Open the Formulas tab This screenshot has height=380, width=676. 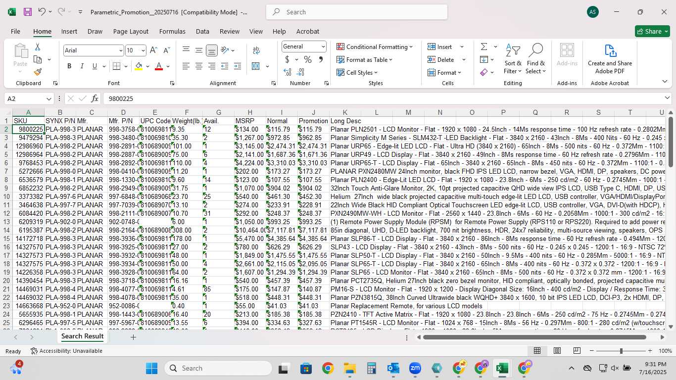pyautogui.click(x=172, y=31)
